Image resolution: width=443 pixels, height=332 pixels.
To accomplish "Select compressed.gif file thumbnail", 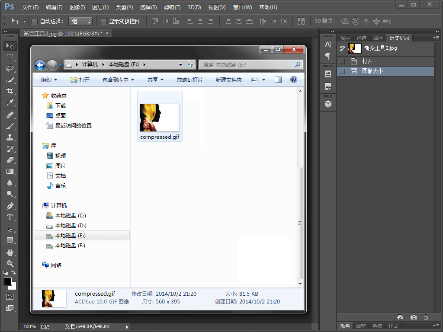I will tap(160, 117).
